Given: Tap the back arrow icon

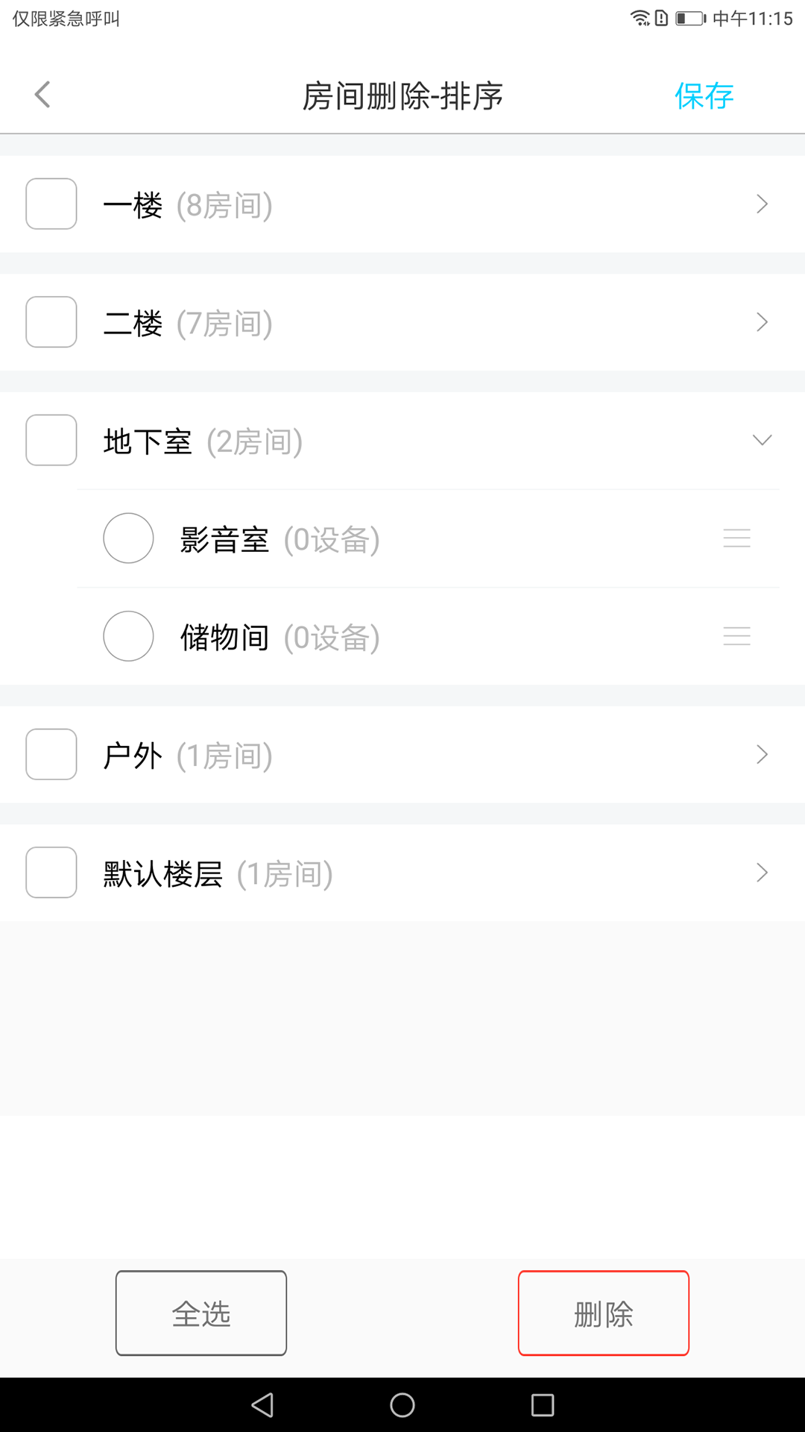Looking at the screenshot, I should point(43,95).
